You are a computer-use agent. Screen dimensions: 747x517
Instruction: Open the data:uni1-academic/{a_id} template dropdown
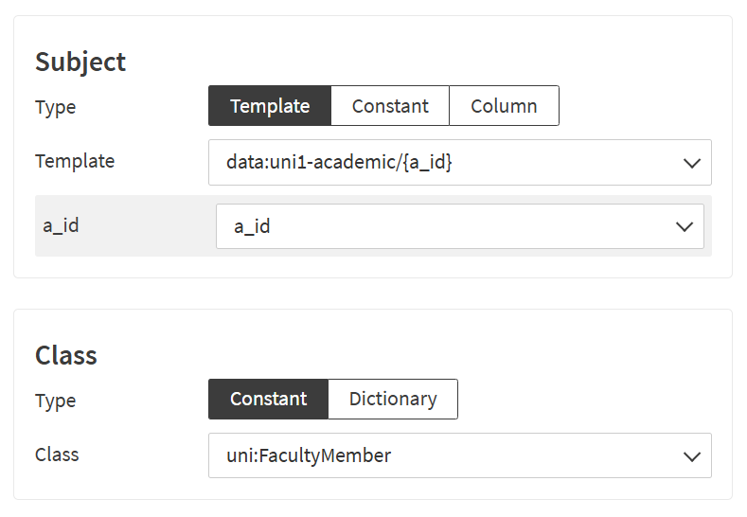tap(445, 163)
